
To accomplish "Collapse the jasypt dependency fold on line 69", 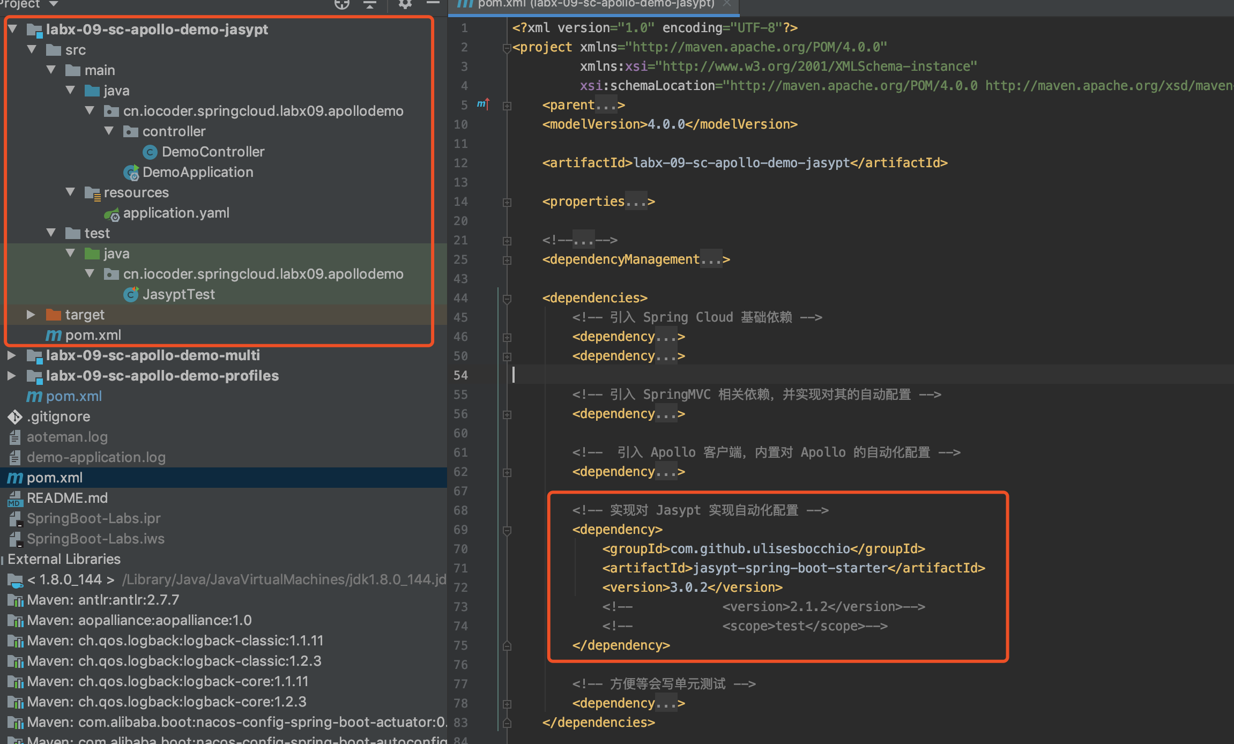I will tap(507, 530).
